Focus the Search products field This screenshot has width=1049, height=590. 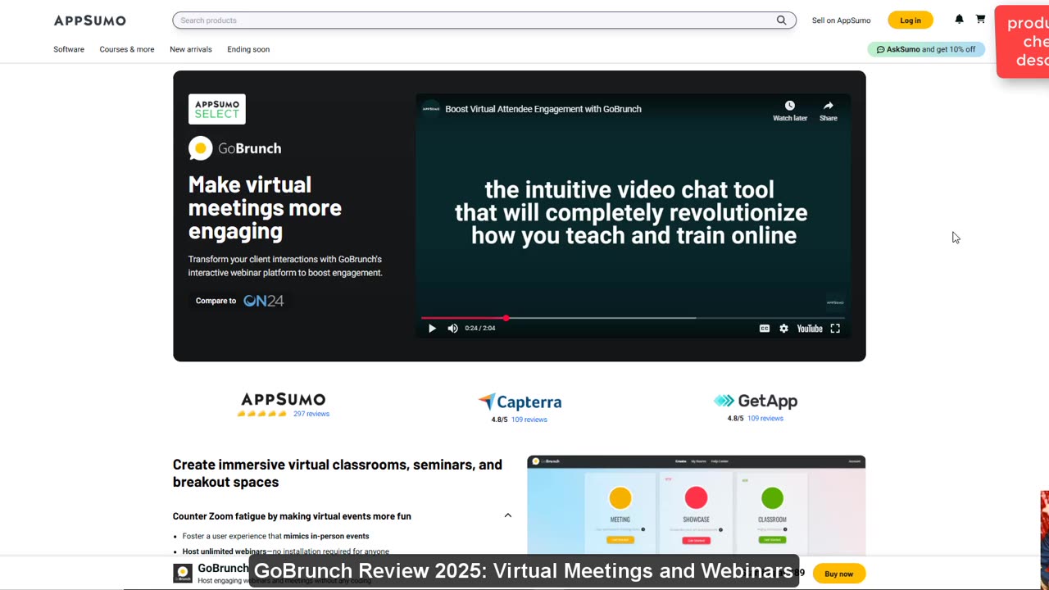tap(484, 20)
